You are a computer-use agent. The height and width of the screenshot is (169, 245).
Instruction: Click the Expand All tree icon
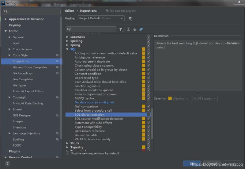[129, 29]
